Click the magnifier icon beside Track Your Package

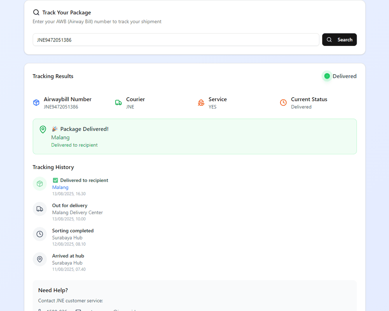coord(36,12)
